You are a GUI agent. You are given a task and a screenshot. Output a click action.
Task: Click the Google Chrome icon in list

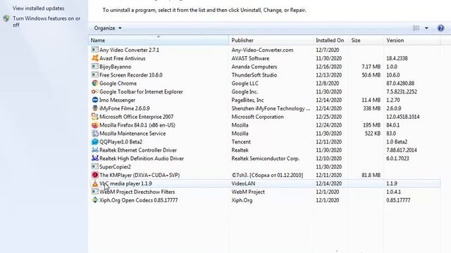[x=95, y=83]
